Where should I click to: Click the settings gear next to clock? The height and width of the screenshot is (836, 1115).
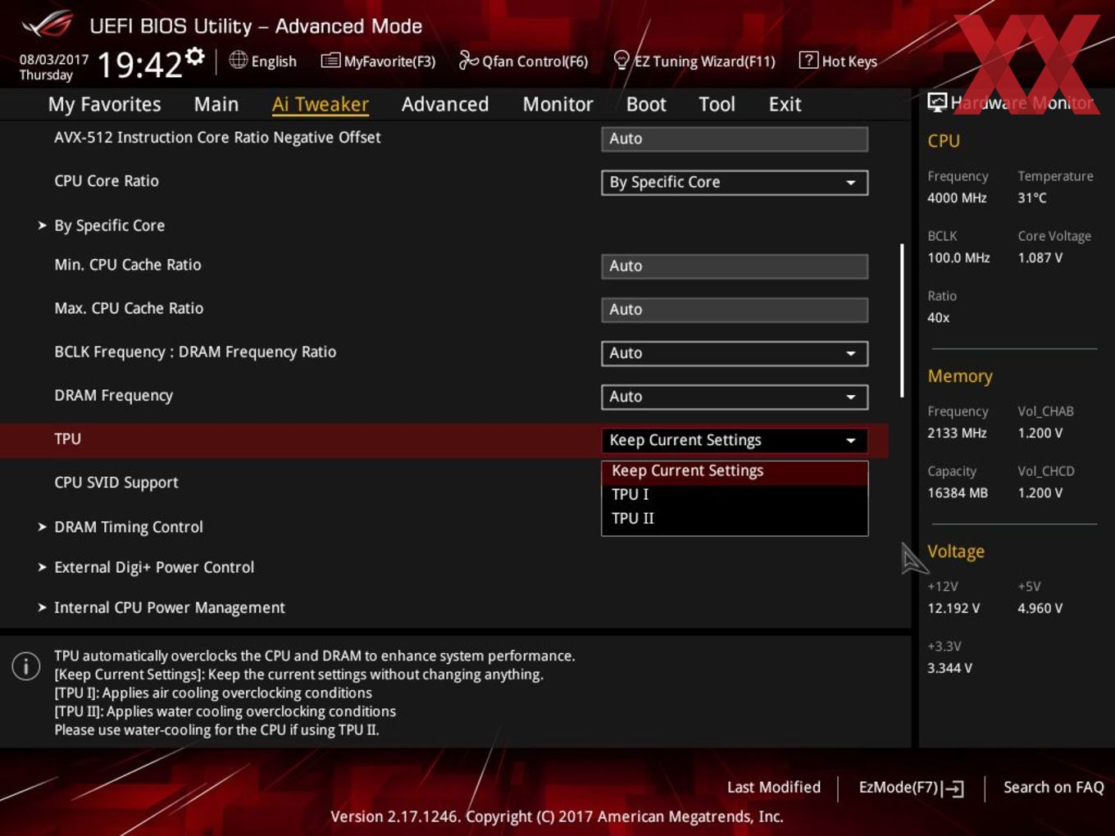194,56
